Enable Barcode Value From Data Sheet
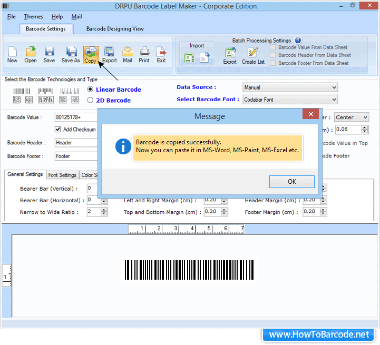 click(x=273, y=47)
